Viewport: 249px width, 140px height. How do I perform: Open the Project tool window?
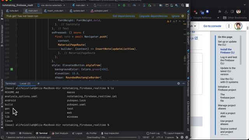point(2,15)
